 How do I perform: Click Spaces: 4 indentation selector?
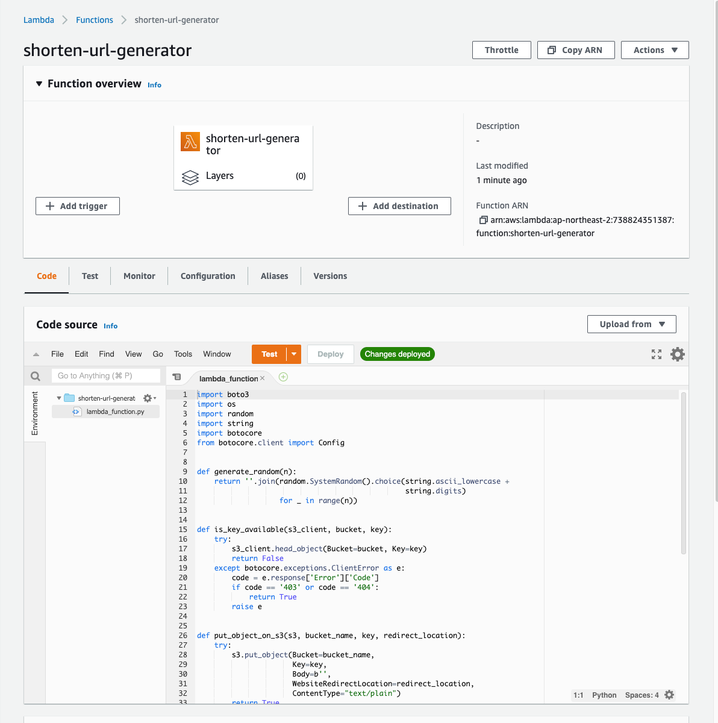click(642, 695)
